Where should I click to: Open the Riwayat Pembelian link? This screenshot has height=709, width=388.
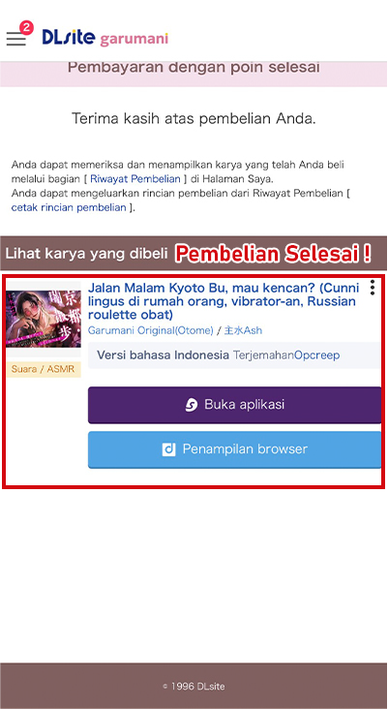click(135, 178)
